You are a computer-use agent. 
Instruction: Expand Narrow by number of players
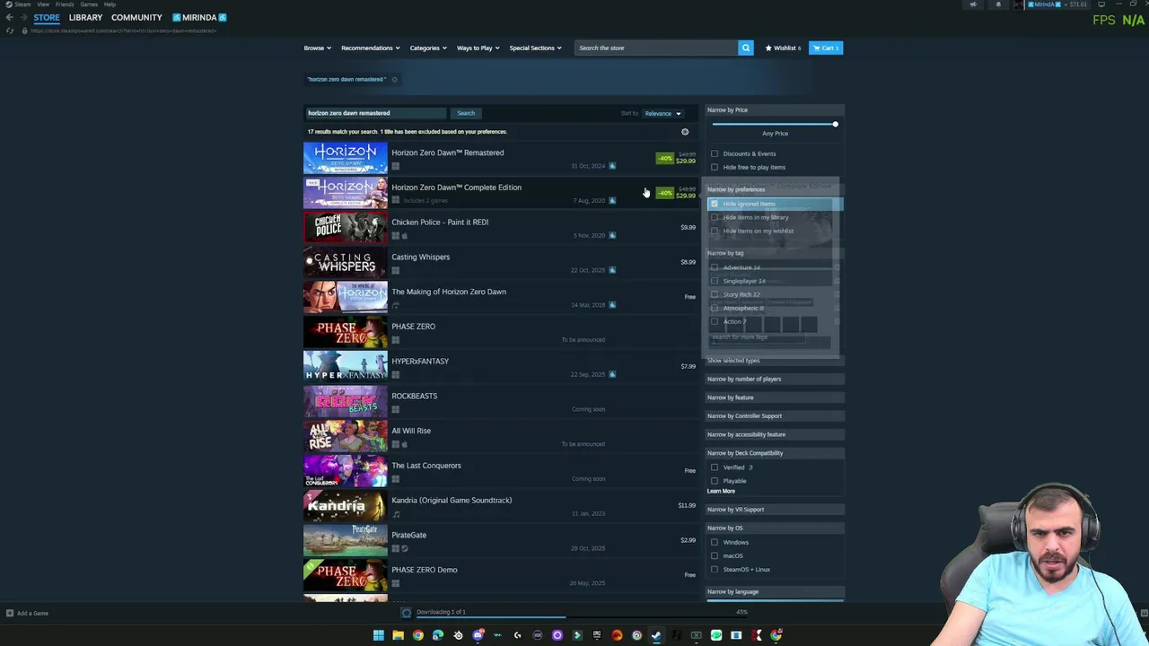pyautogui.click(x=774, y=379)
